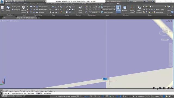This screenshot has width=174, height=98.
Task: Open the No Filter selection option
Action: click(125, 9)
